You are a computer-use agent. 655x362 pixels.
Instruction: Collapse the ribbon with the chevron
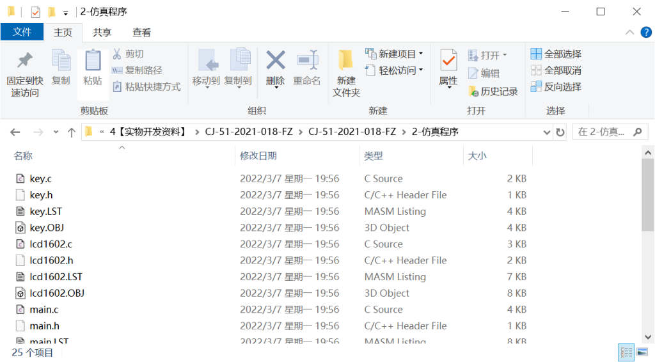pos(629,32)
